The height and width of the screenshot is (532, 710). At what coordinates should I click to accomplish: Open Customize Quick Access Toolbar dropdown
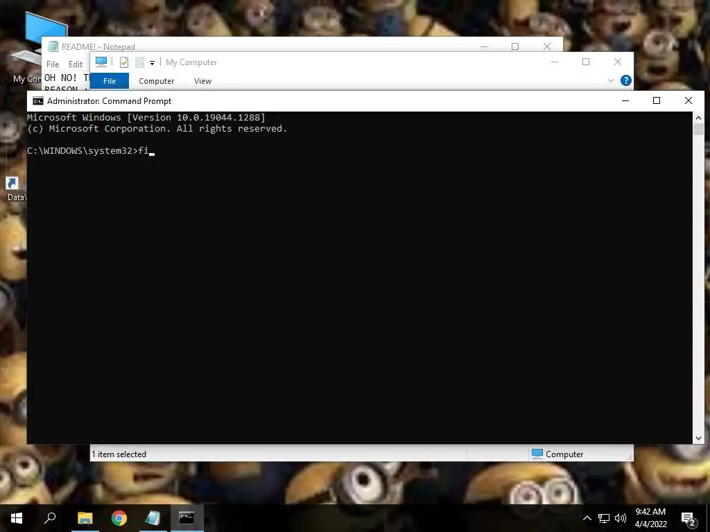(x=152, y=63)
